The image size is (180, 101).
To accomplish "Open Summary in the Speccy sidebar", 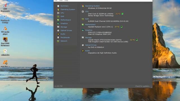I will click(64, 6).
